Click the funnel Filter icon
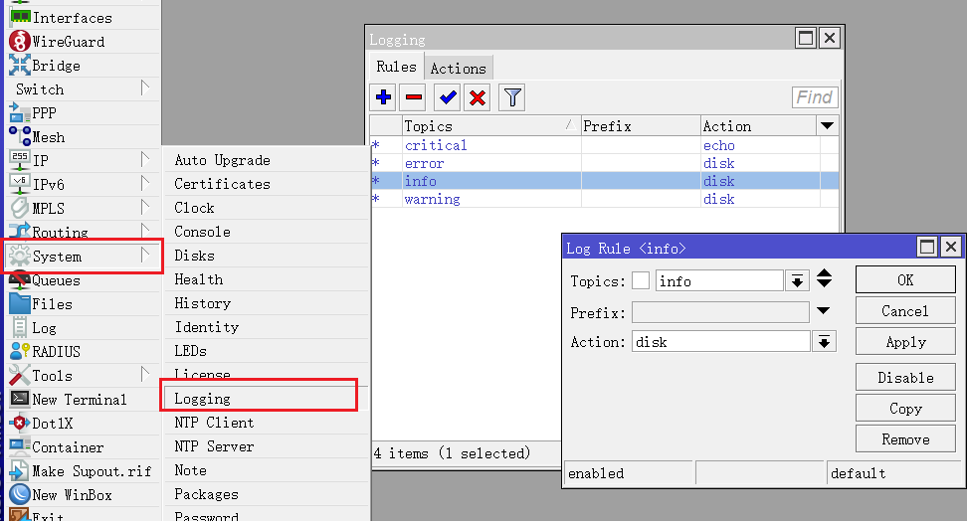The height and width of the screenshot is (524, 967). [511, 97]
